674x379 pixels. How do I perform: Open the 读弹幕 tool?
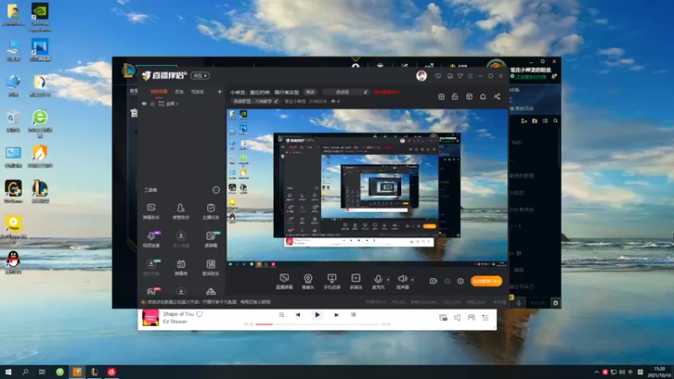pyautogui.click(x=211, y=239)
